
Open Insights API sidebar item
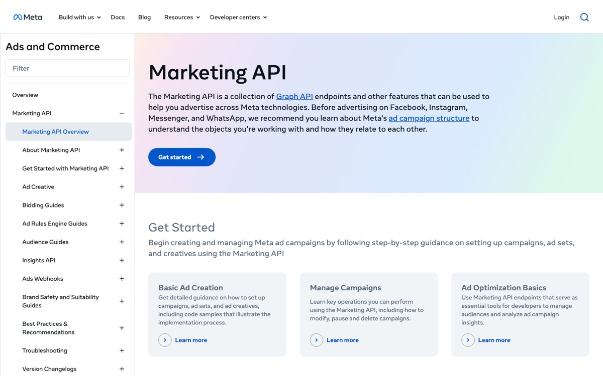39,260
